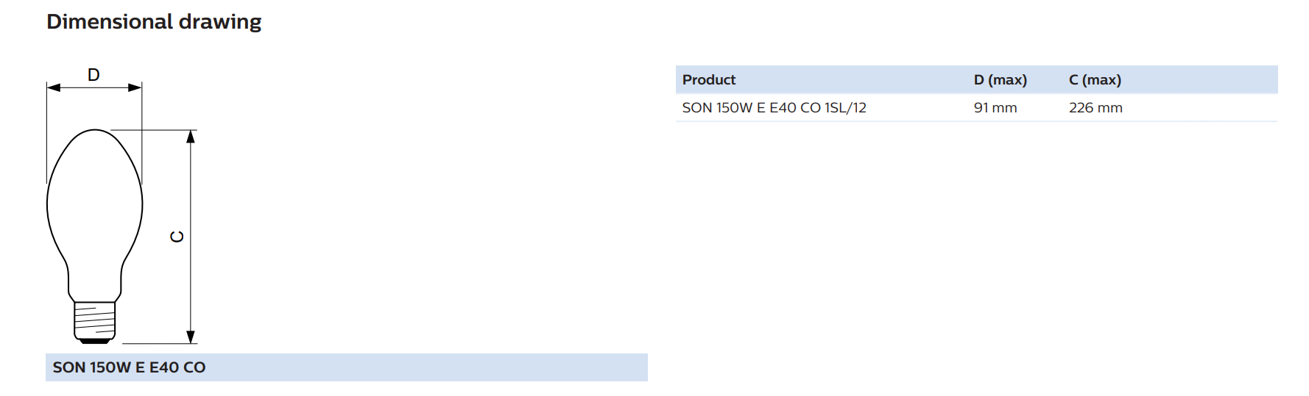Click the D dimension label above bulb

tap(93, 75)
